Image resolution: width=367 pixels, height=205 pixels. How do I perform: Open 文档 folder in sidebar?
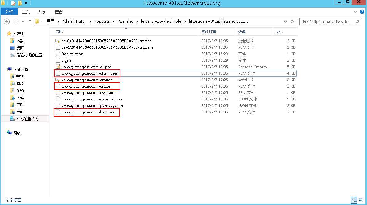pyautogui.click(x=20, y=90)
